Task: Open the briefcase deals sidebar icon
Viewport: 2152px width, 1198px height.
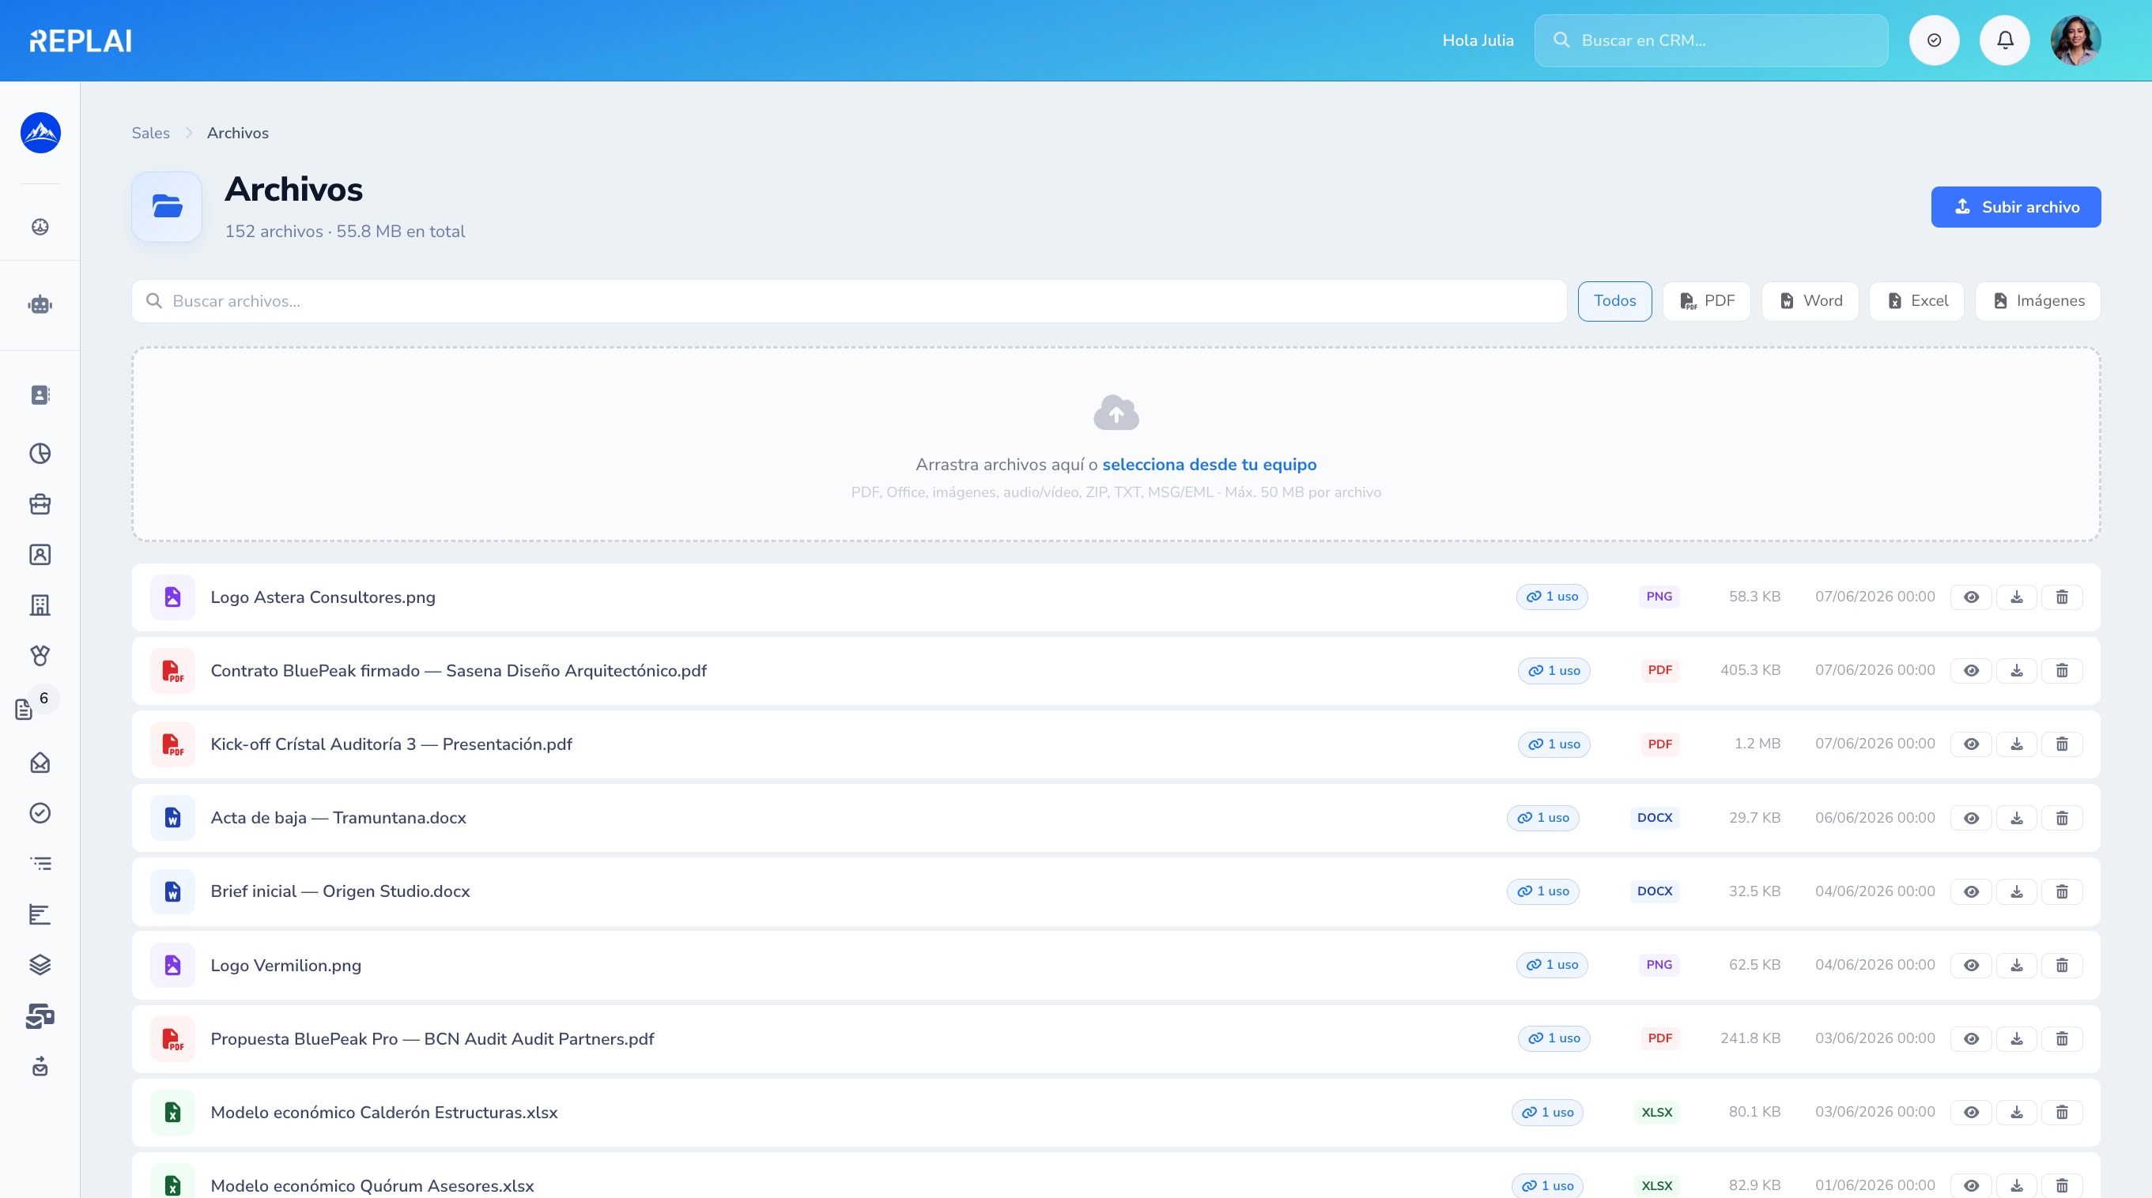Action: click(x=40, y=504)
